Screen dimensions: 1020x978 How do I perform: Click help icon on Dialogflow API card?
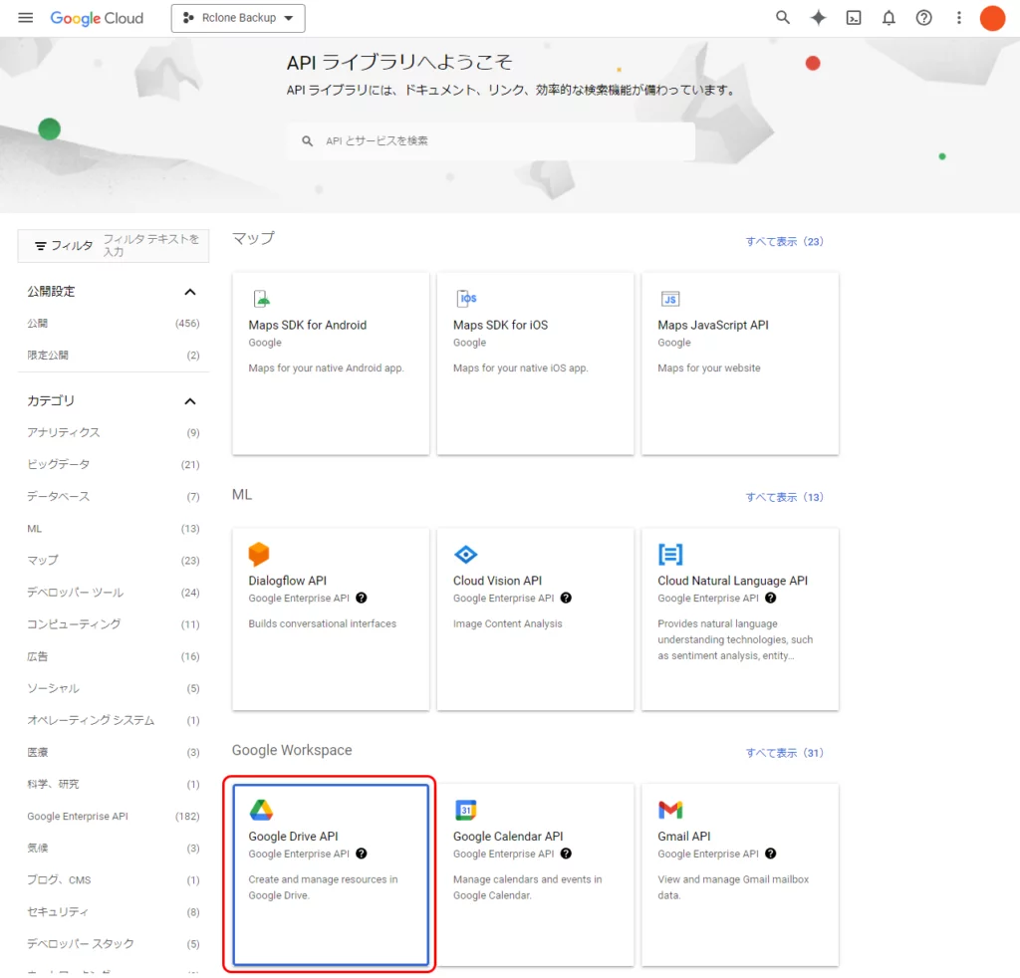coord(362,599)
